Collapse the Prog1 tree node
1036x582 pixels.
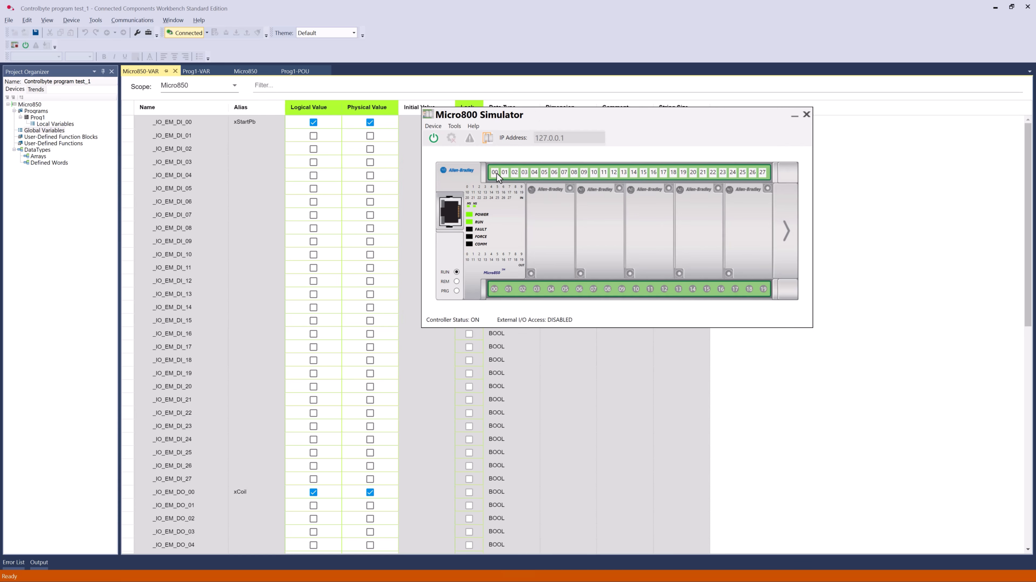pyautogui.click(x=21, y=117)
